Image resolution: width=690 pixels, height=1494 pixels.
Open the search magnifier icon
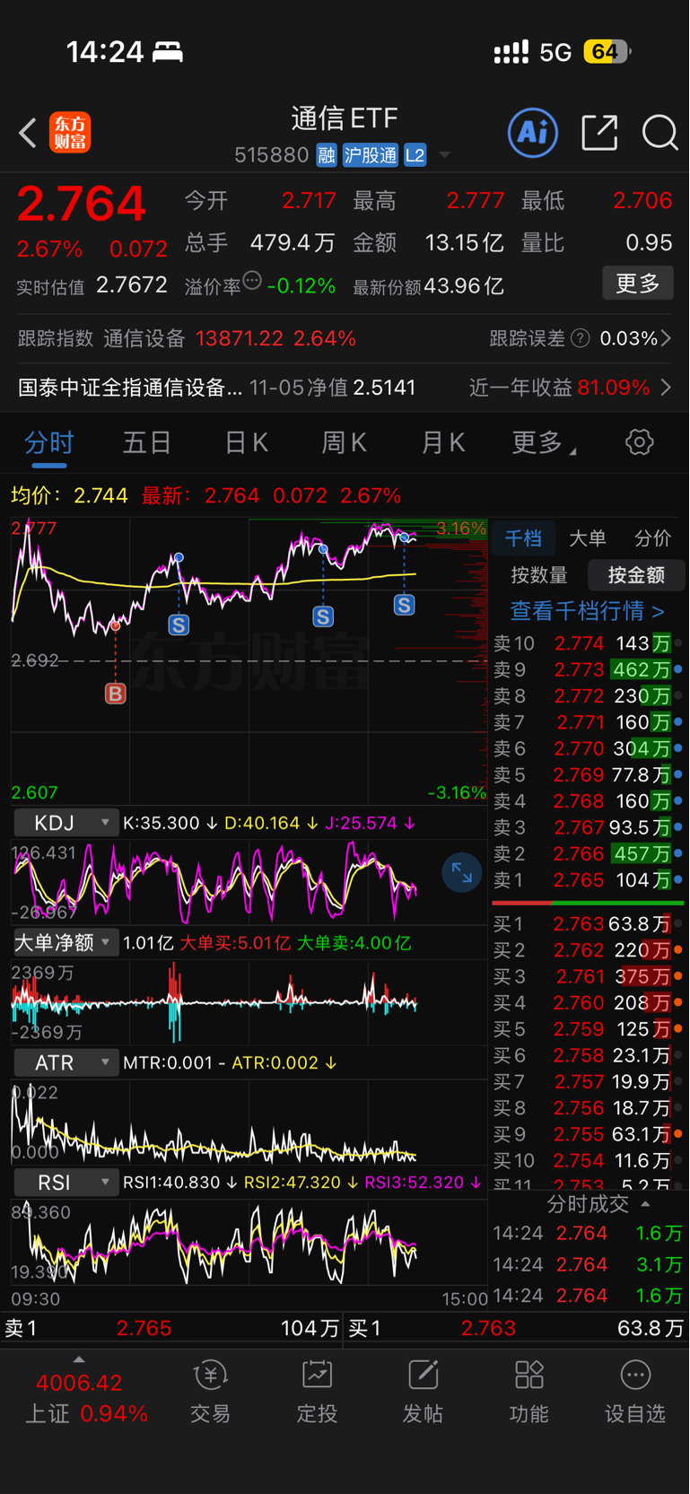tap(660, 133)
